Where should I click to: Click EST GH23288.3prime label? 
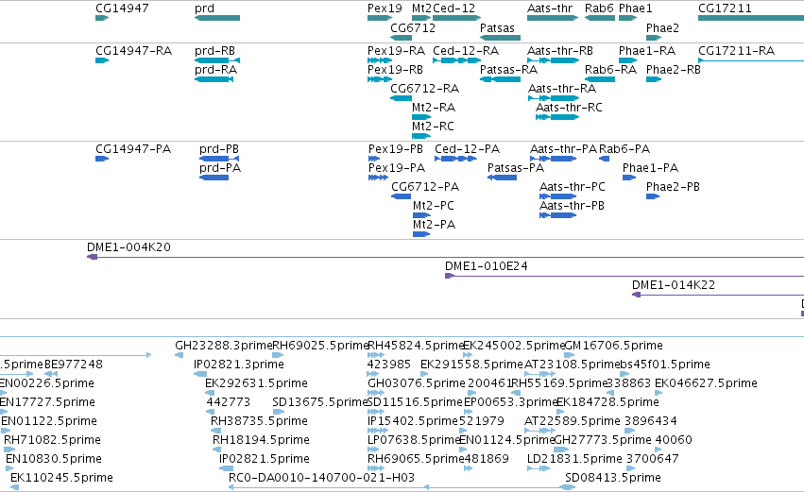point(224,346)
